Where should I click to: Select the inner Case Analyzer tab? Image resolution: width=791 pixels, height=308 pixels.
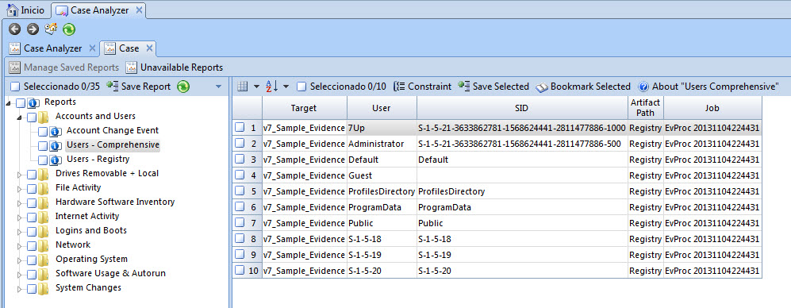tap(52, 48)
